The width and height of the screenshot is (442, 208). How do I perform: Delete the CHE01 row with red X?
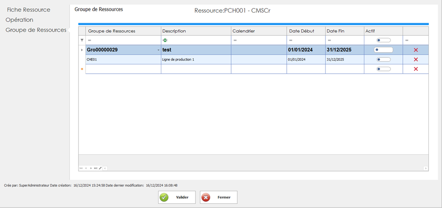click(x=415, y=60)
